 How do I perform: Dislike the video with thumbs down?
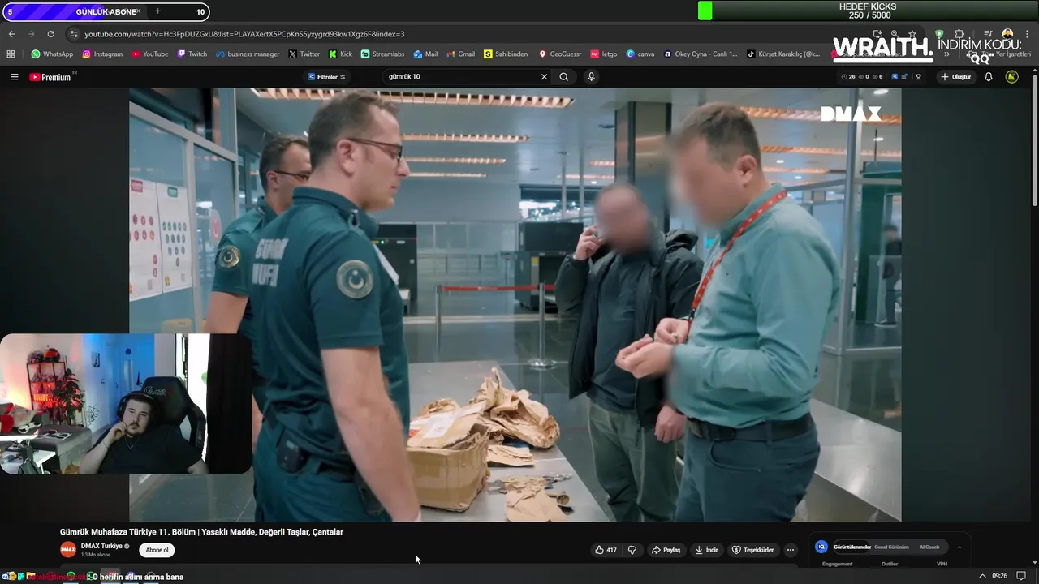(632, 550)
